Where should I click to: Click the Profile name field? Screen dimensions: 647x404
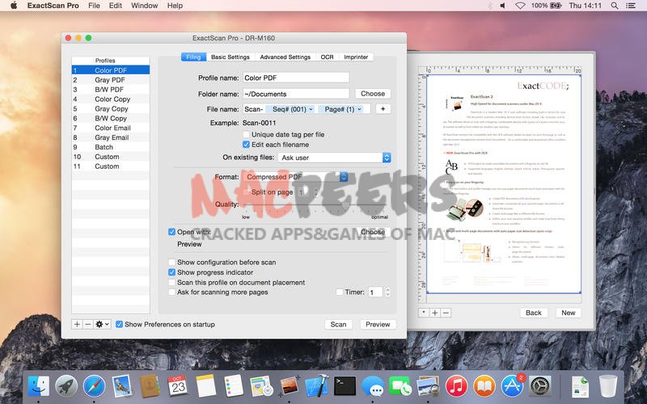pos(296,78)
